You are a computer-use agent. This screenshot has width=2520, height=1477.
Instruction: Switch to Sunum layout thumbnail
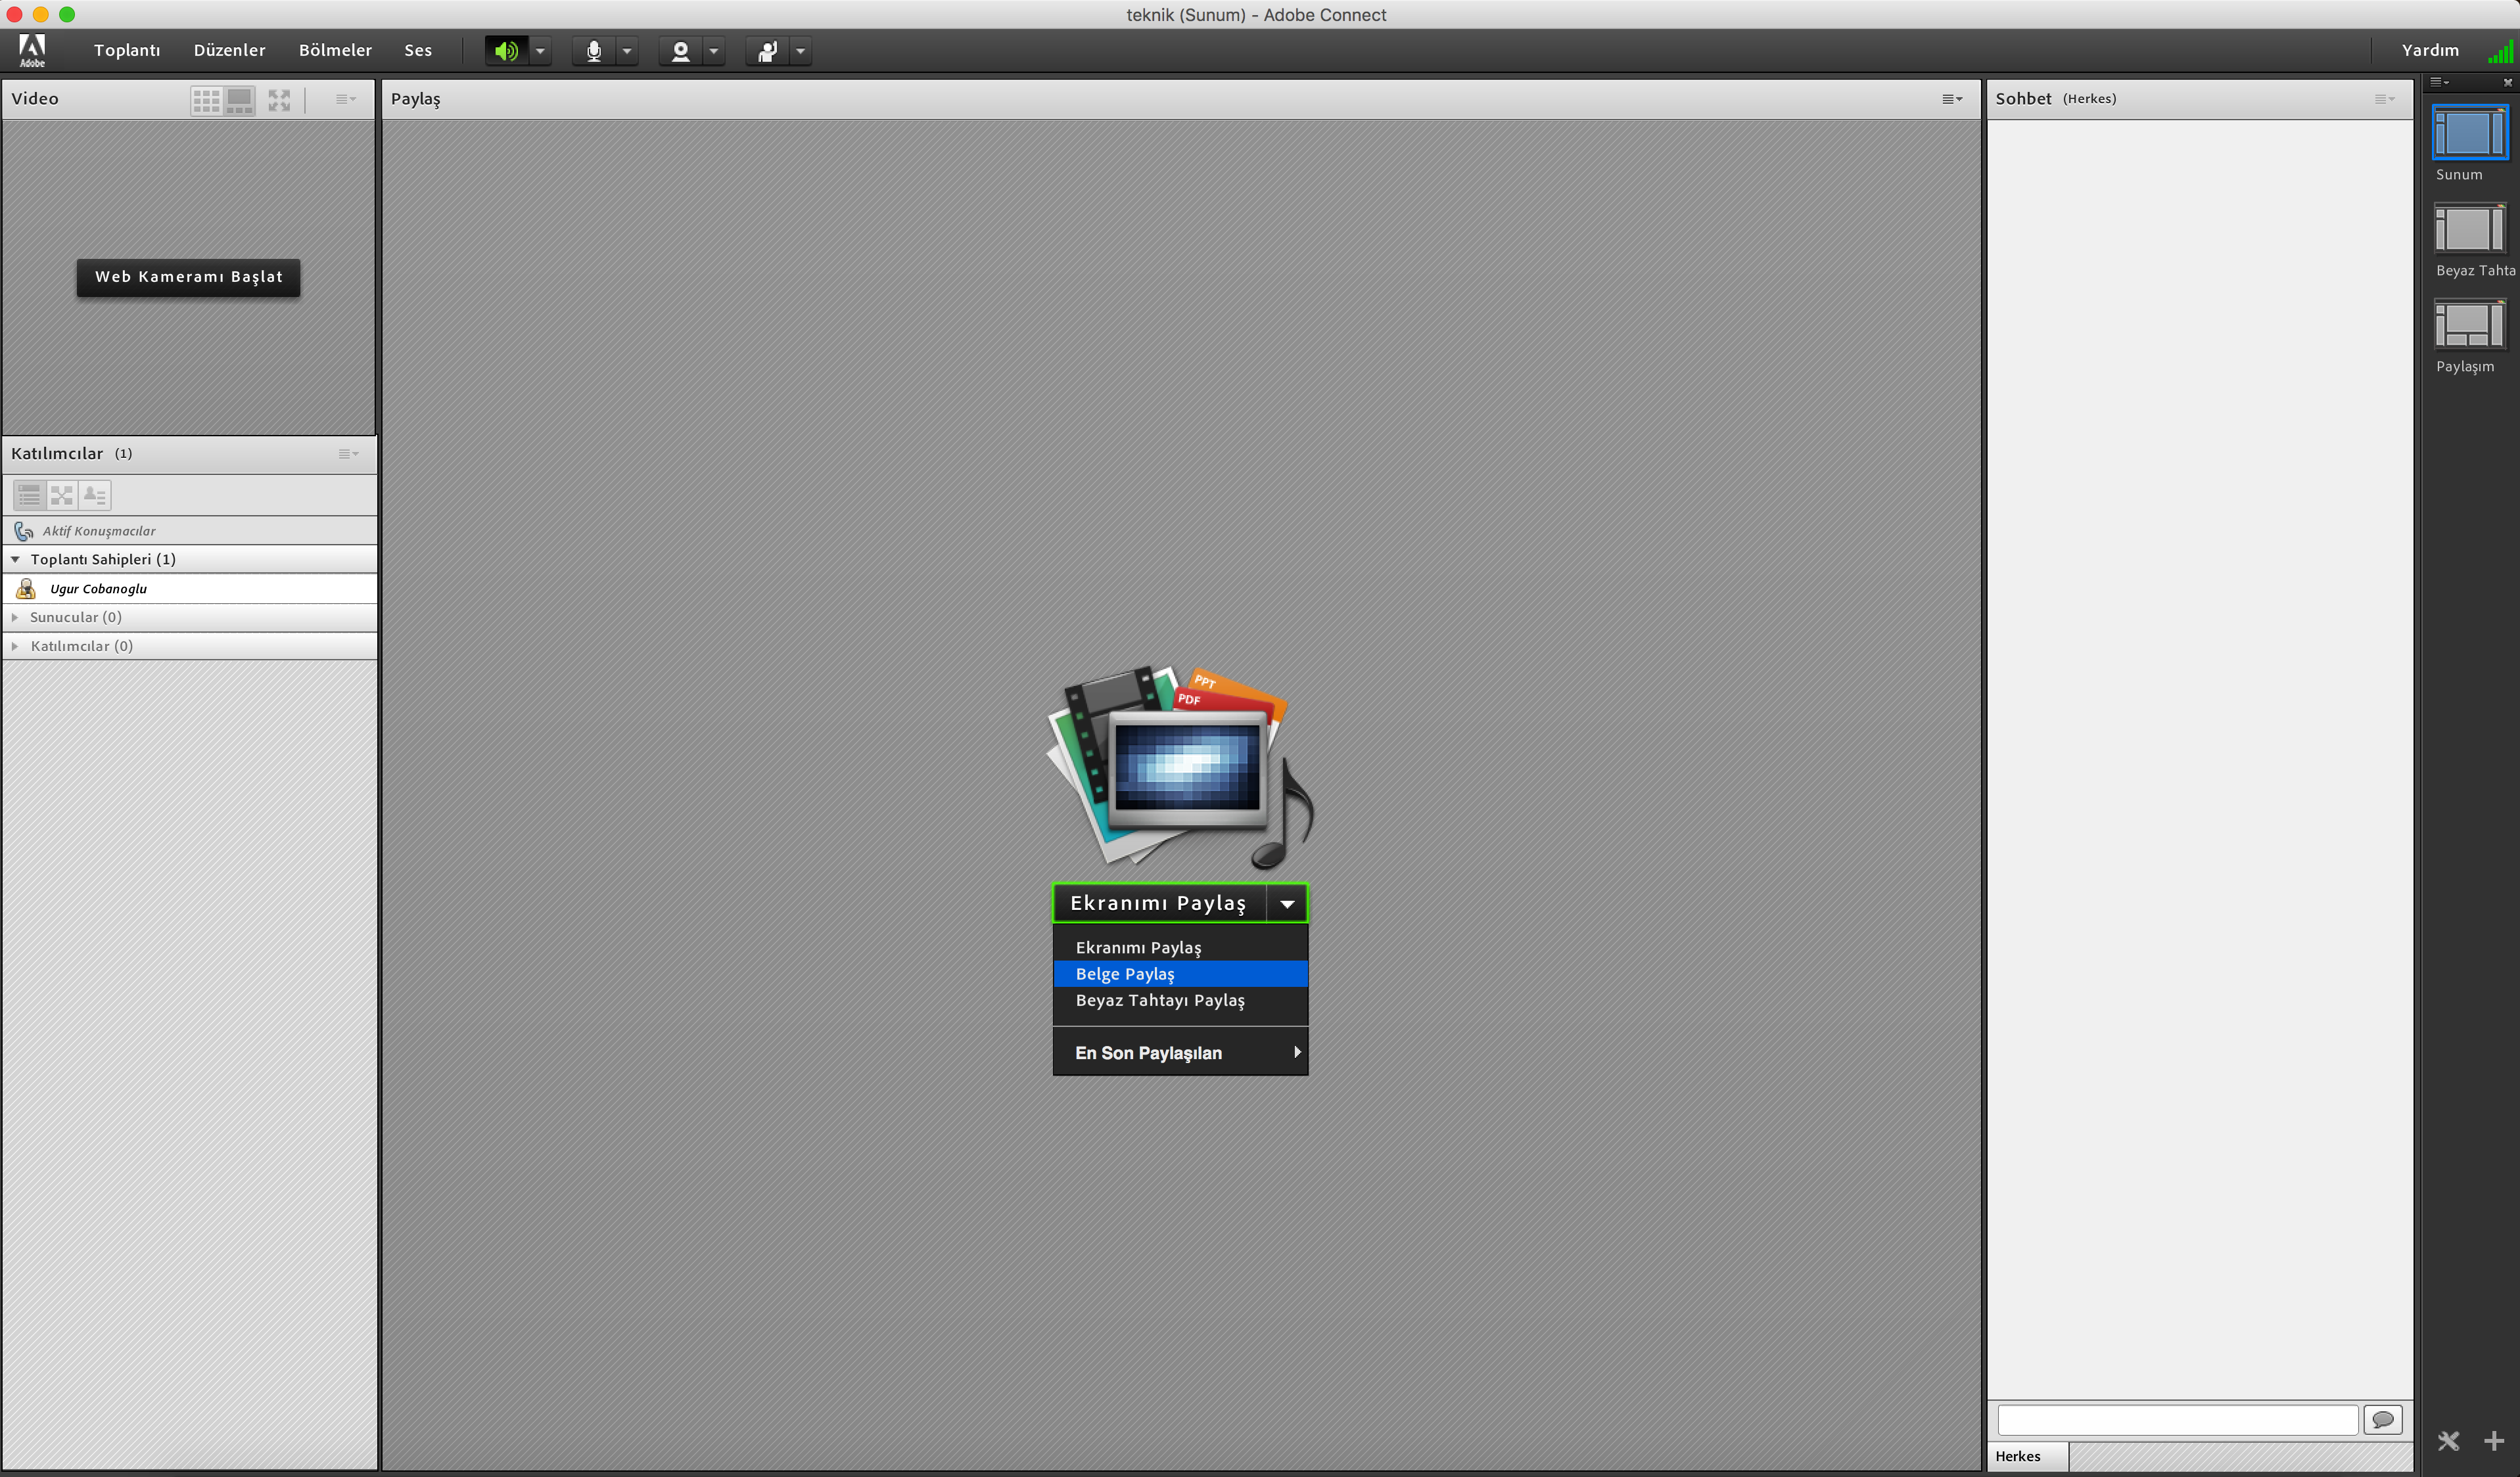pyautogui.click(x=2469, y=132)
